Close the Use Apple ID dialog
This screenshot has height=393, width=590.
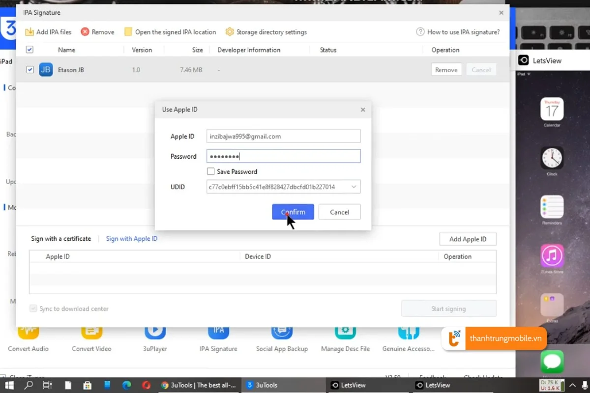363,110
